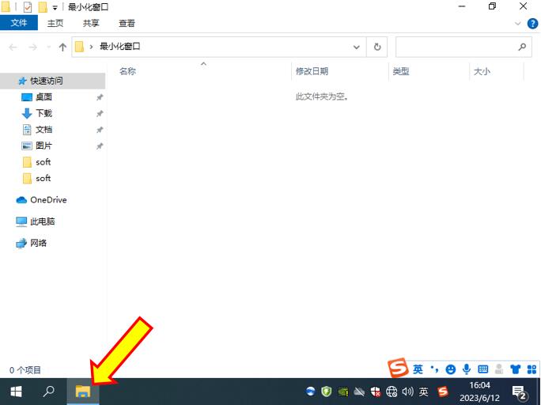
Task: Open the notification center icon
Action: pyautogui.click(x=520, y=392)
